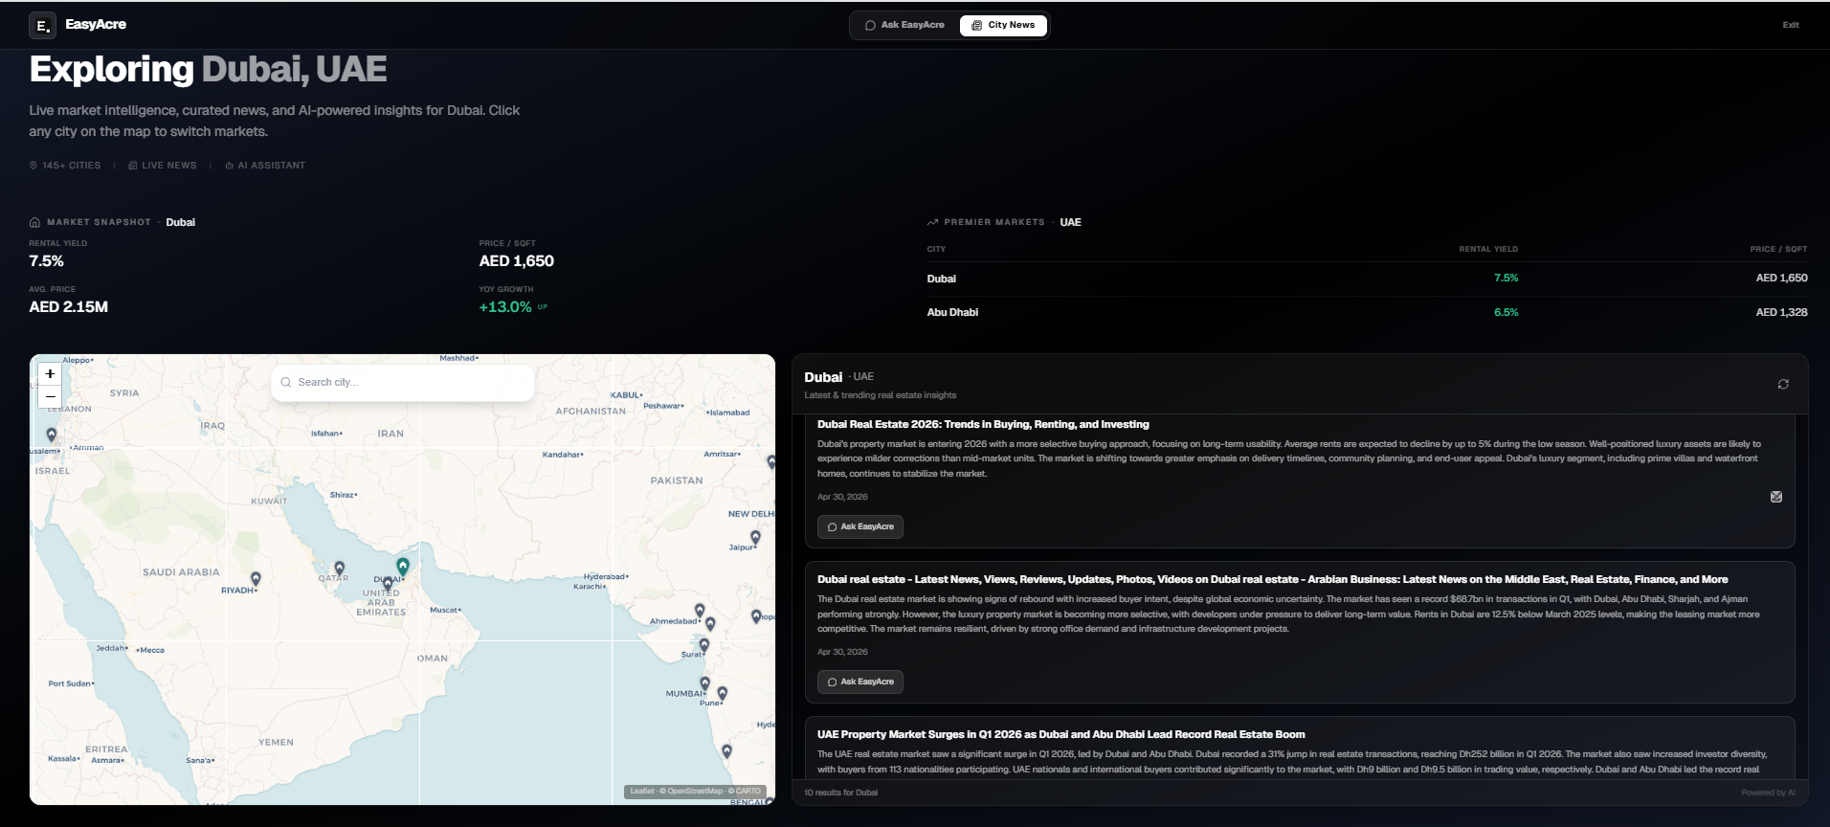This screenshot has width=1830, height=827.
Task: Zoom out on the map
Action: click(50, 396)
